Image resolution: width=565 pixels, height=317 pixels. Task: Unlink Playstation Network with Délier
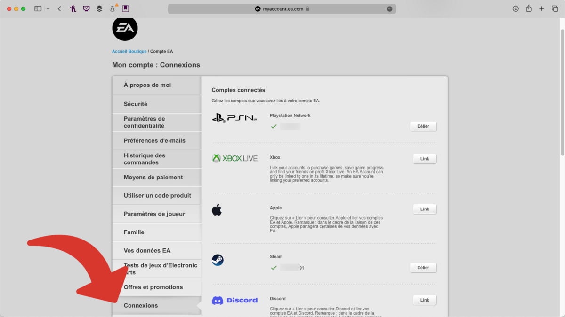(423, 126)
